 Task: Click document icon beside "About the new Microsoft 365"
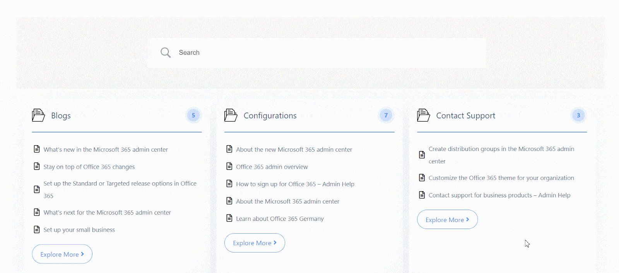click(229, 149)
